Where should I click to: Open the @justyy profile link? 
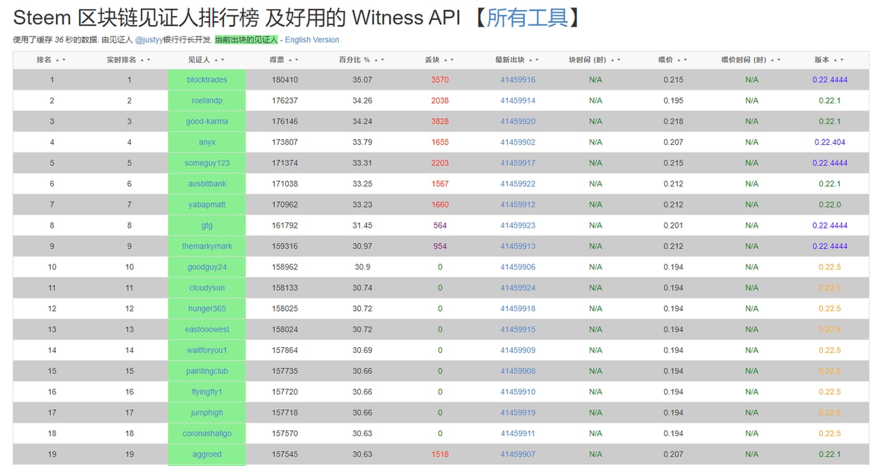pos(149,40)
